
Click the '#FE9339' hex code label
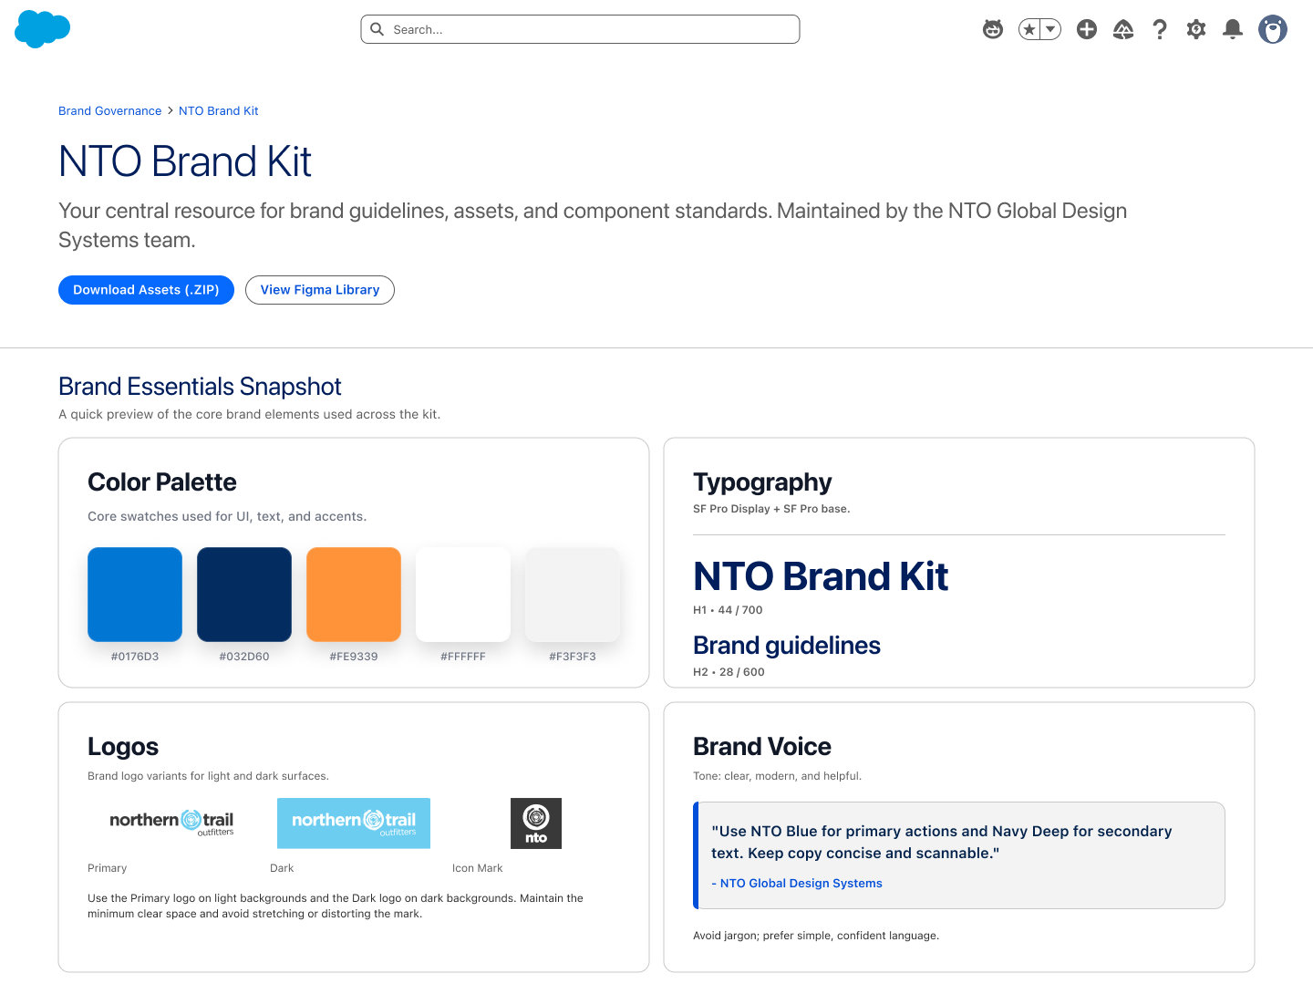354,657
